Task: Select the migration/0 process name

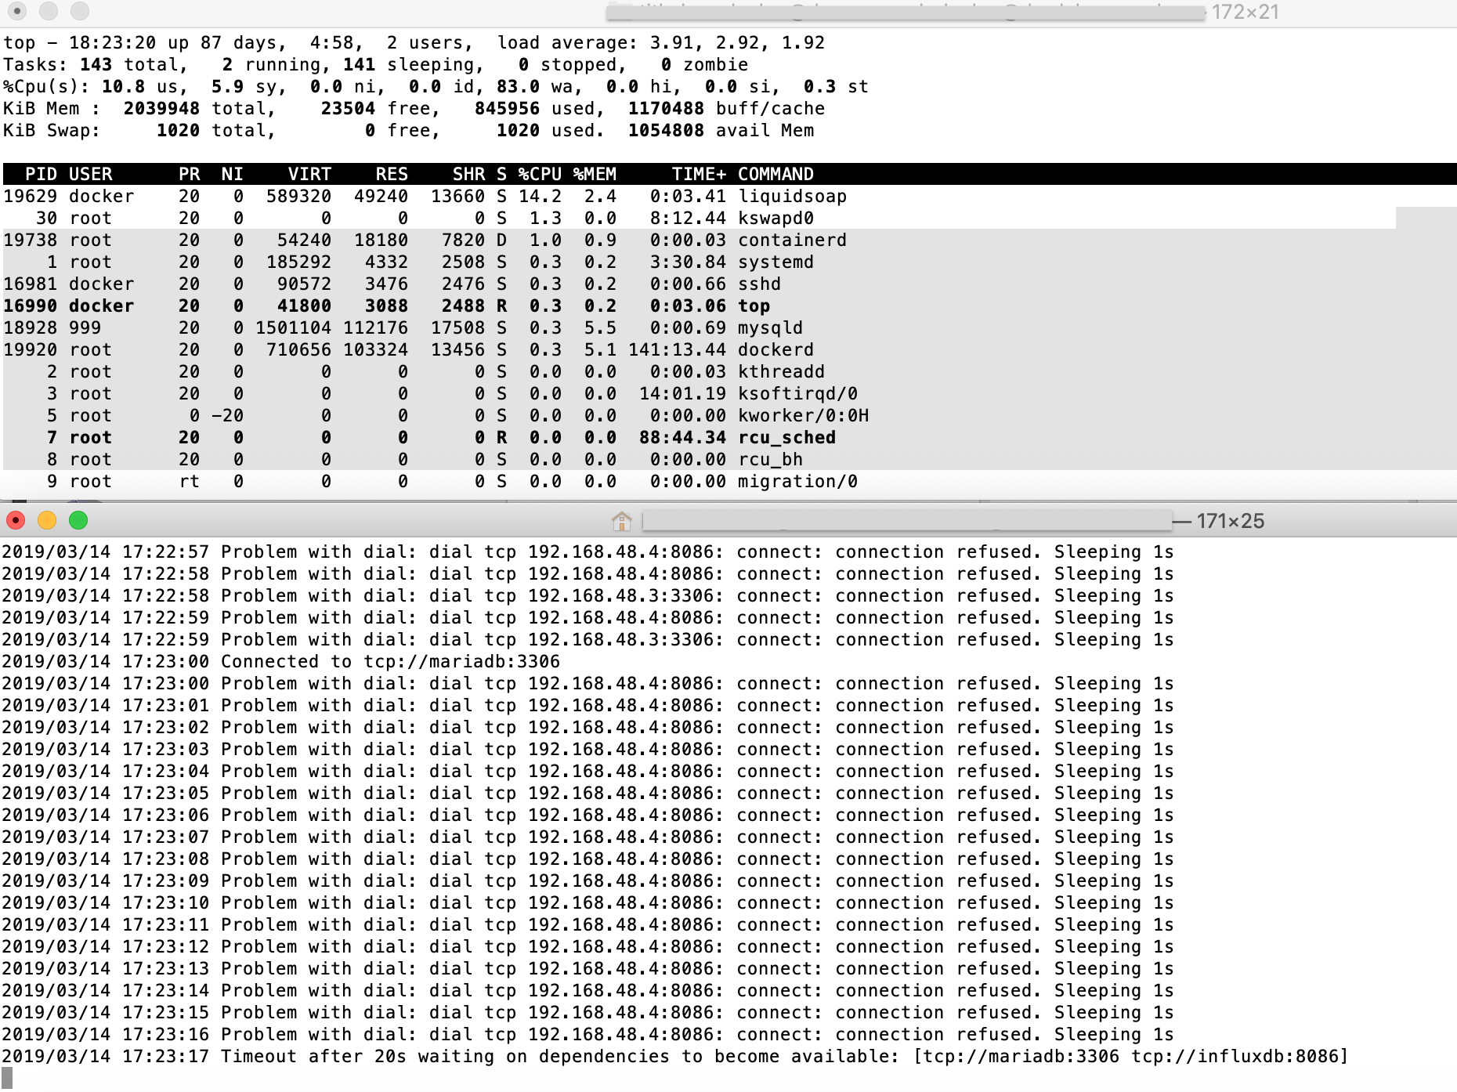Action: (x=797, y=481)
